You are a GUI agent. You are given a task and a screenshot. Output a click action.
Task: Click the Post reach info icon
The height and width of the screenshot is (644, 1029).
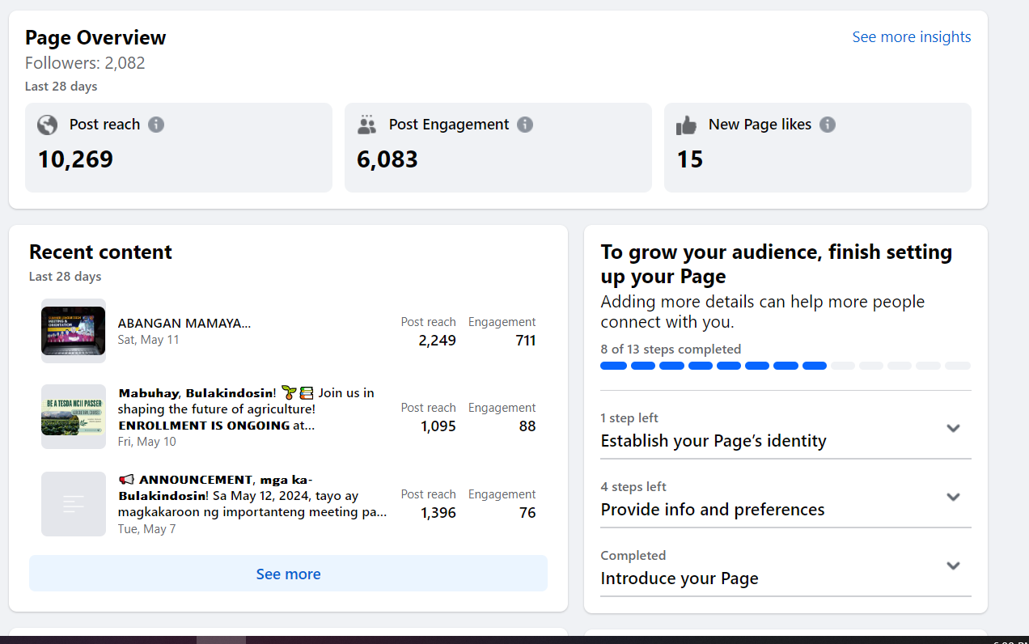pyautogui.click(x=156, y=125)
